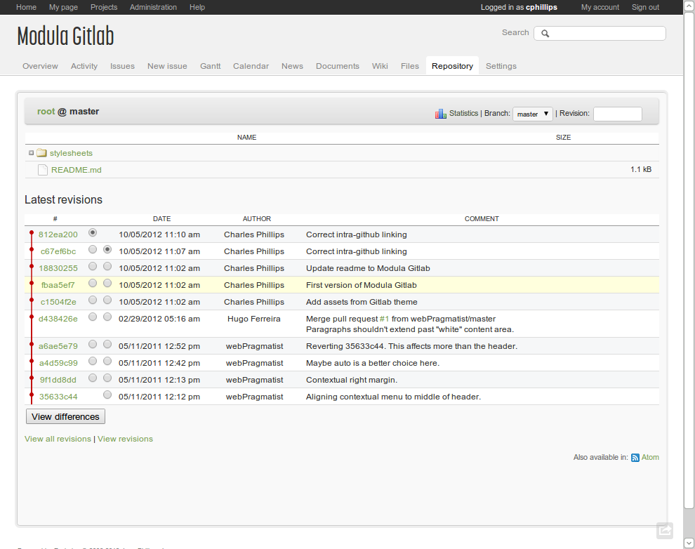Click View all revisions link
Viewport: 695px width, 549px height.
pyautogui.click(x=58, y=439)
